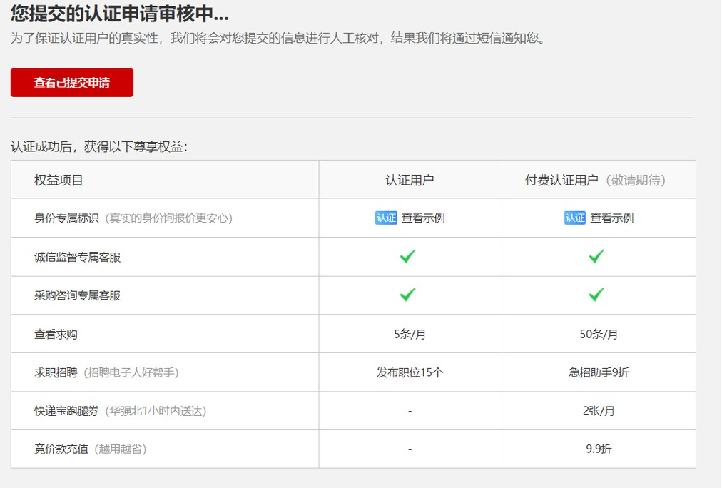Image resolution: width=722 pixels, height=488 pixels.
Task: Click the 发布职位15个 cell
Action: [410, 372]
